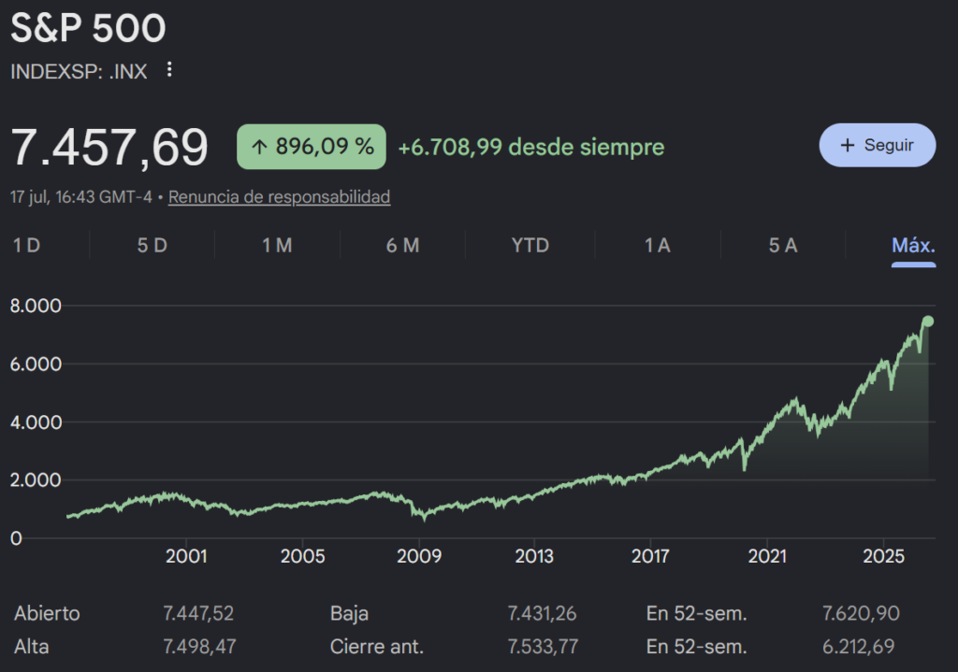Viewport: 958px width, 672px height.
Task: Choose the 1 A range tab
Action: (x=658, y=246)
